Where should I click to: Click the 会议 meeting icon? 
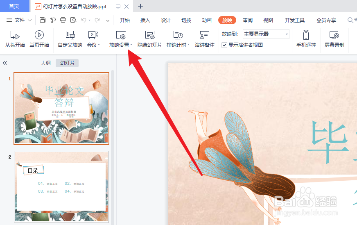click(93, 35)
